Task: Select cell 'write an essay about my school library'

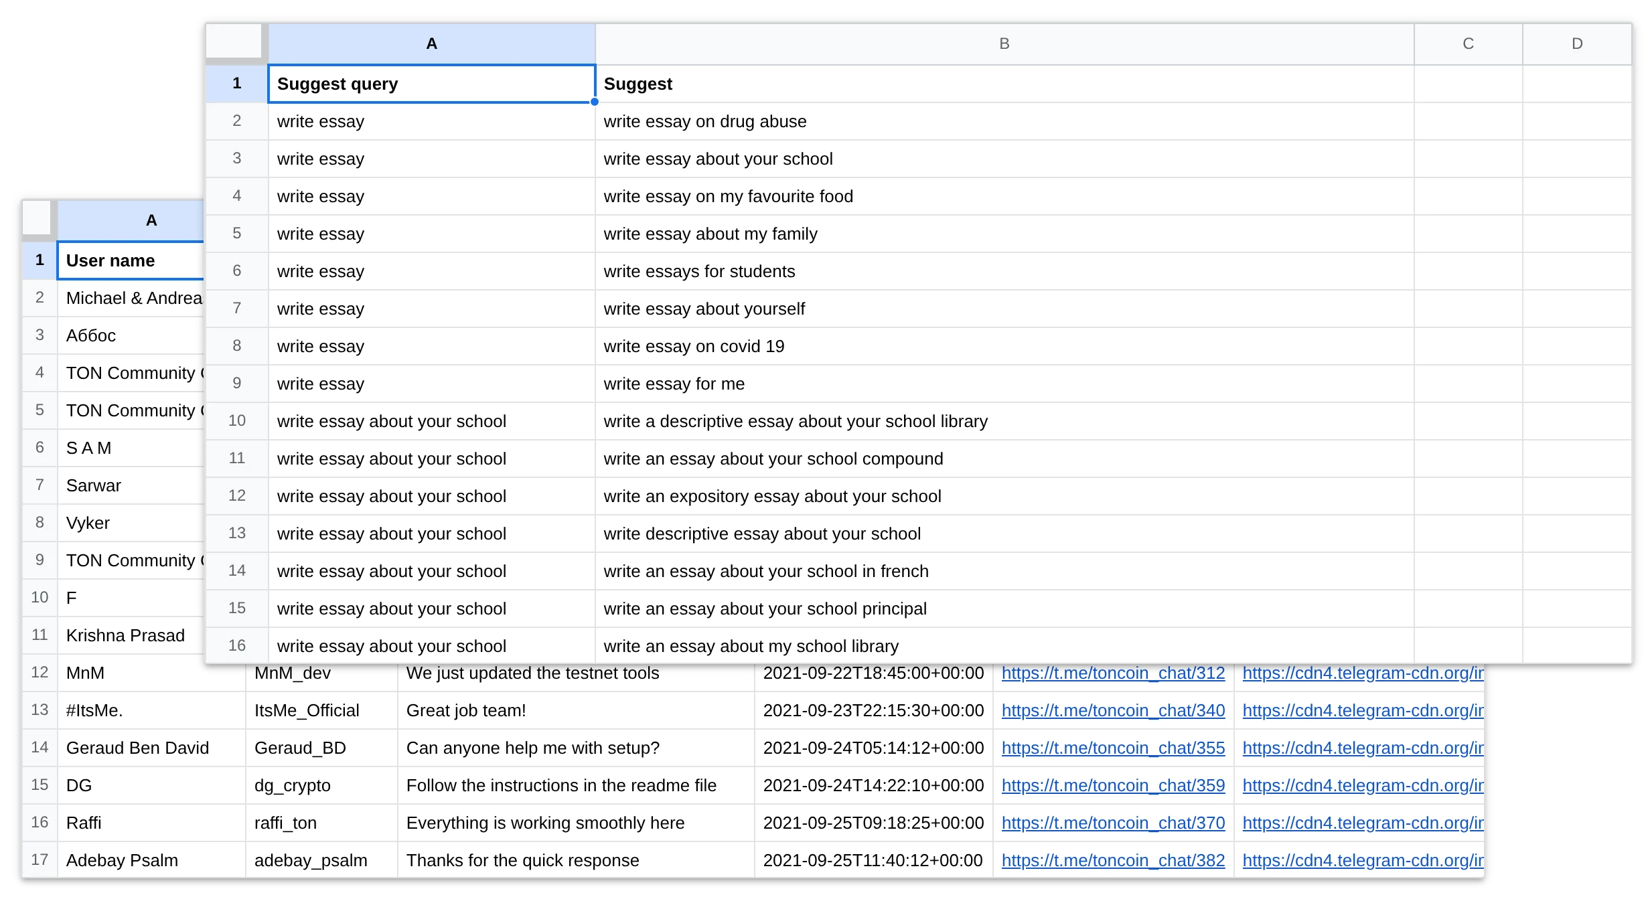Action: pos(1004,645)
